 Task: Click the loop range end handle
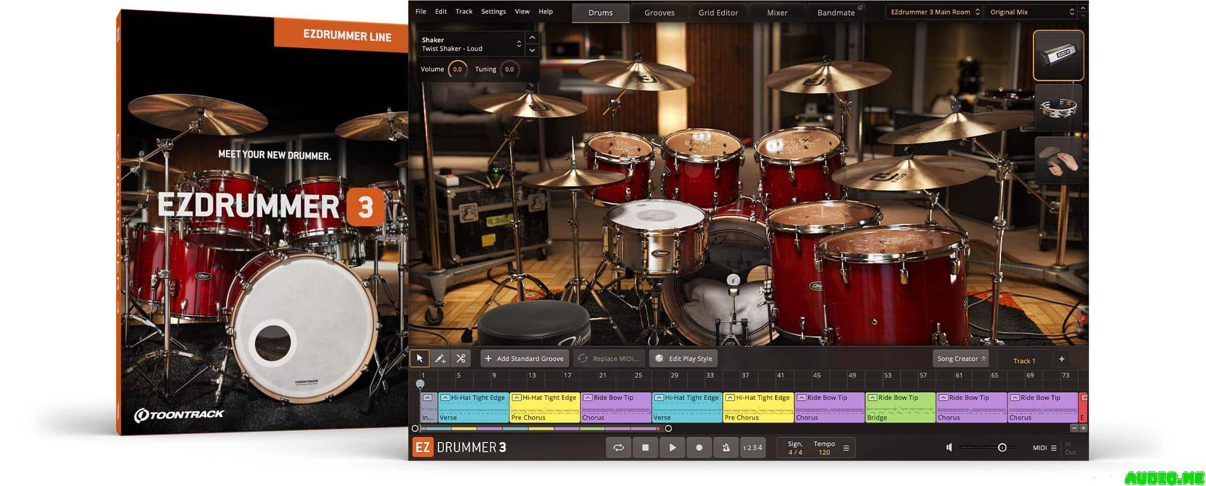(668, 428)
